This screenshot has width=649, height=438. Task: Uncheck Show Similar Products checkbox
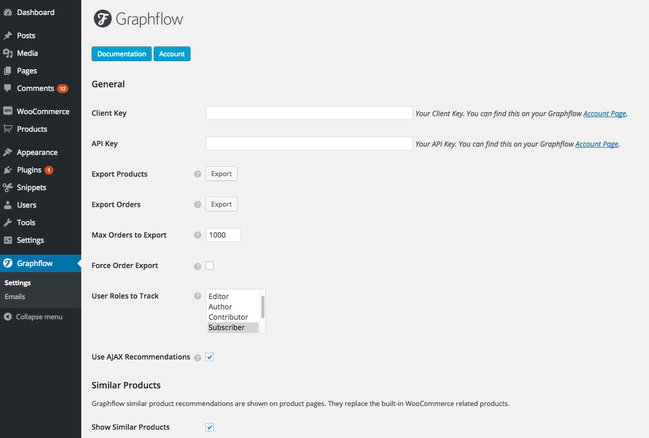click(x=210, y=427)
